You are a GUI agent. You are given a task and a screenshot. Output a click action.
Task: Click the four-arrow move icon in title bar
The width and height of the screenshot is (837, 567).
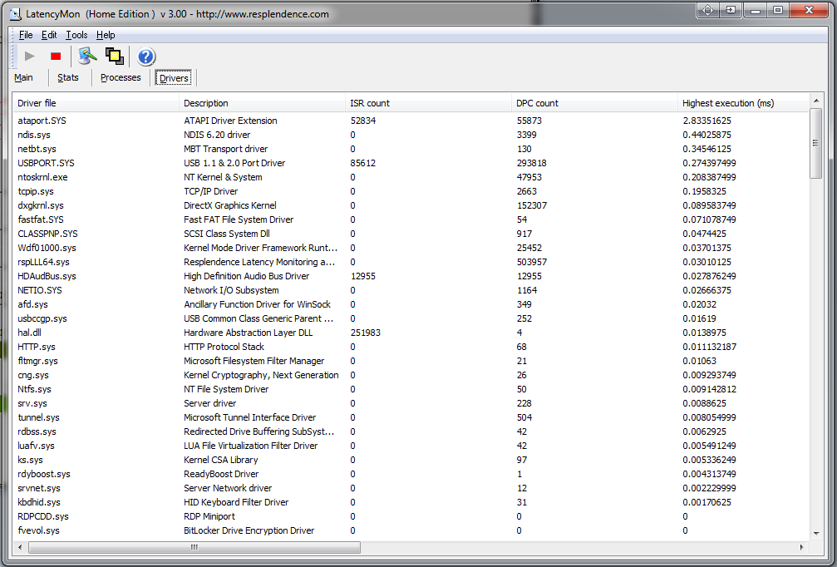pyautogui.click(x=707, y=10)
